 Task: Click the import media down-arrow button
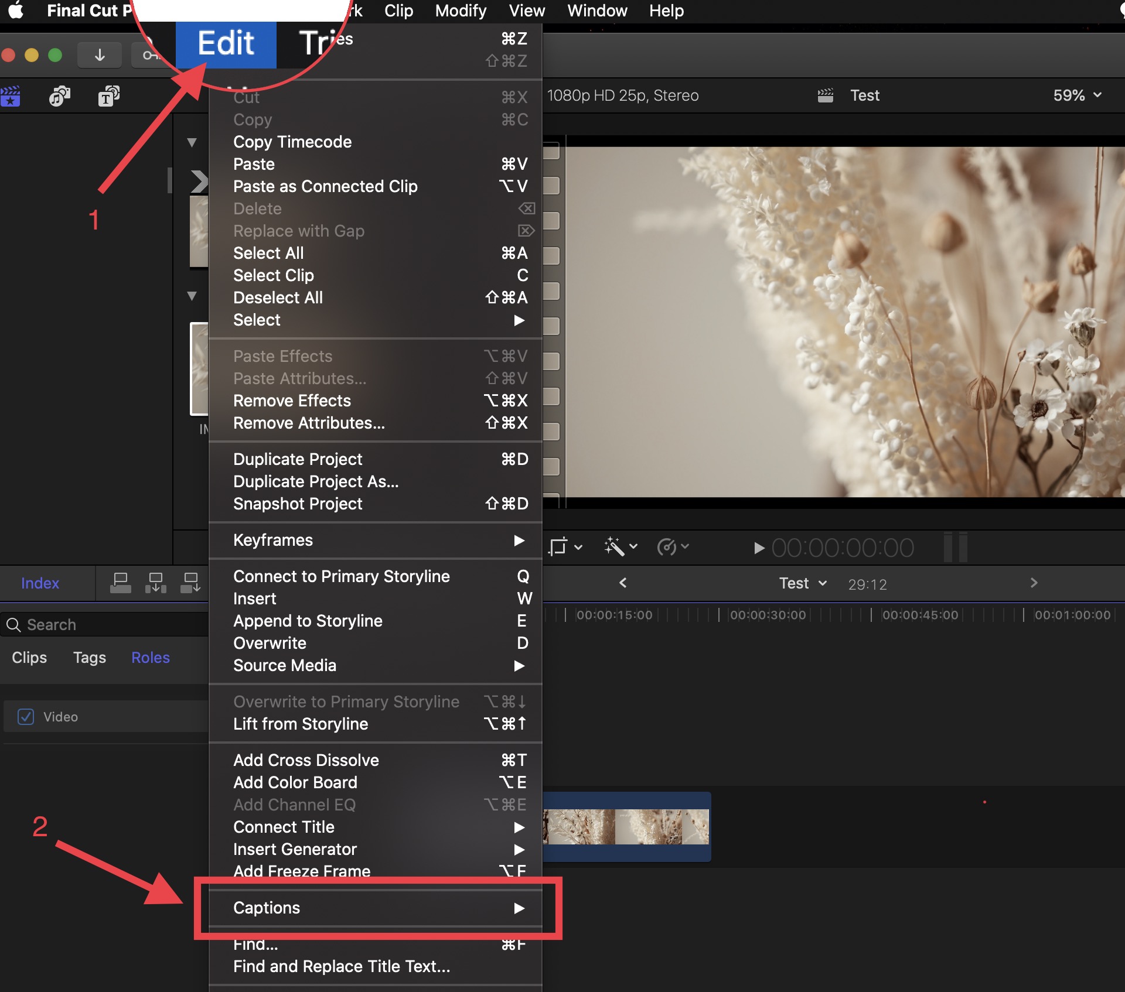(x=100, y=55)
